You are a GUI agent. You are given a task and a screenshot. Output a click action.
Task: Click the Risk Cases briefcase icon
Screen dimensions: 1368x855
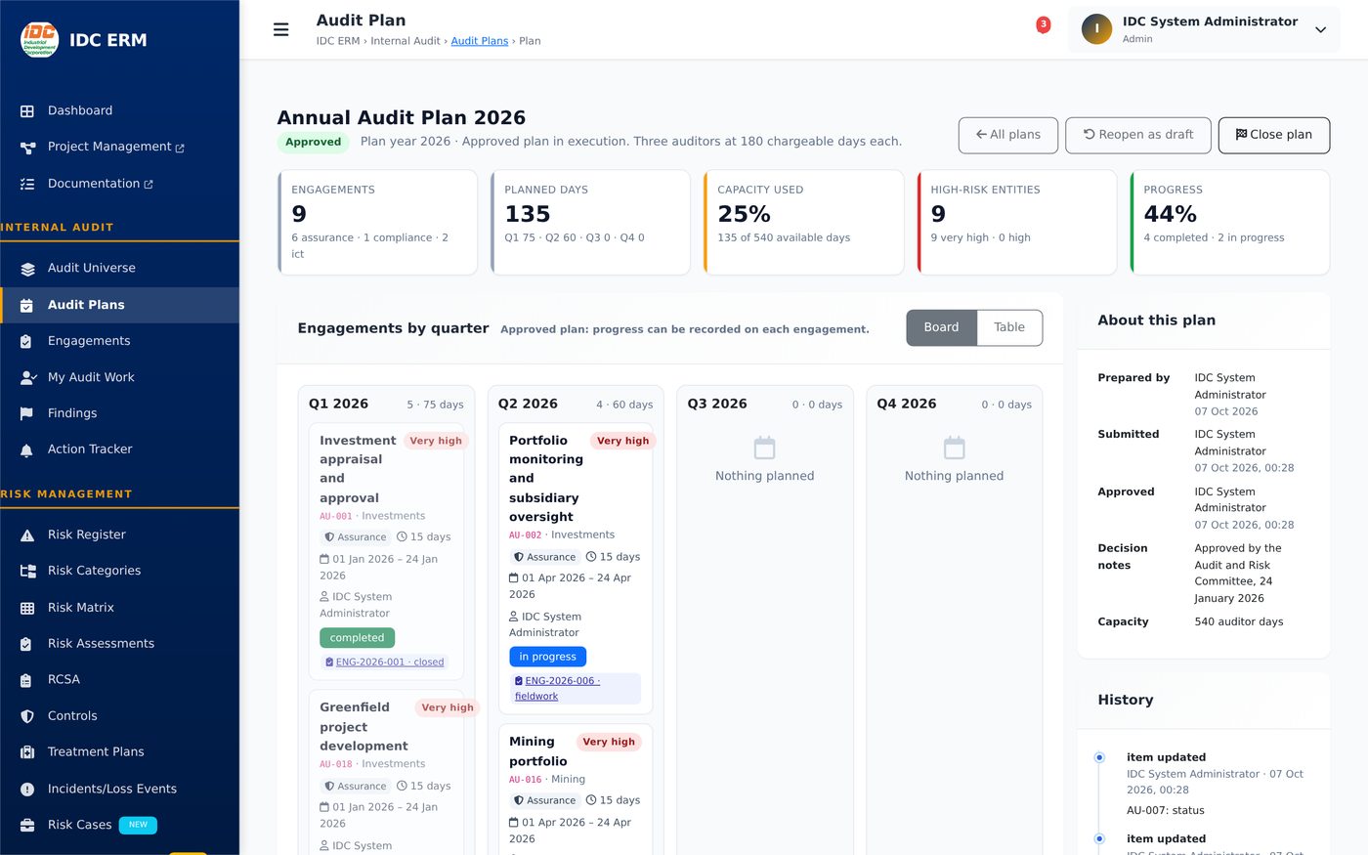(x=27, y=826)
